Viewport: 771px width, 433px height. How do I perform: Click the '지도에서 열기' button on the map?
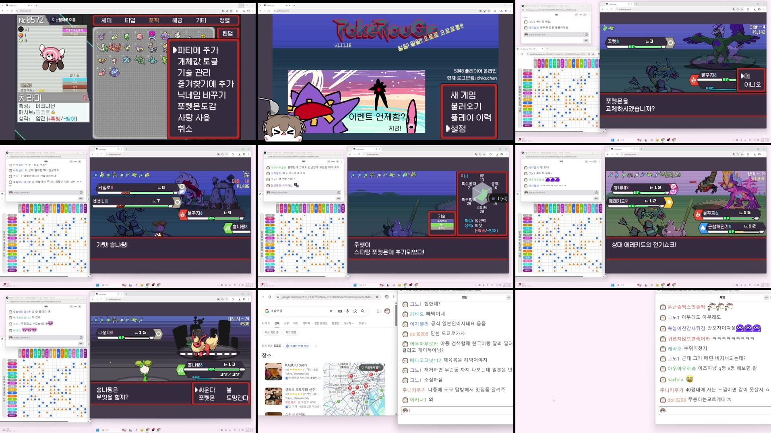point(371,367)
